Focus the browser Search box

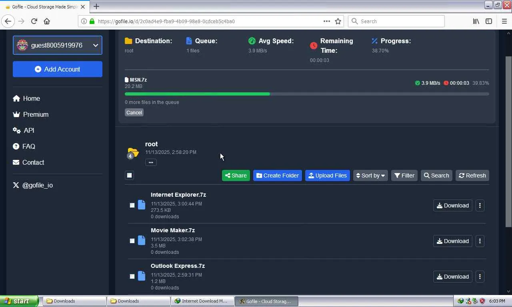tap(396, 21)
